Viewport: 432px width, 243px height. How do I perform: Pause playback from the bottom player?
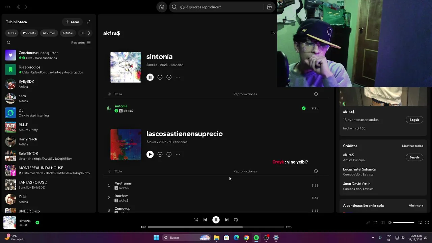coord(216,220)
